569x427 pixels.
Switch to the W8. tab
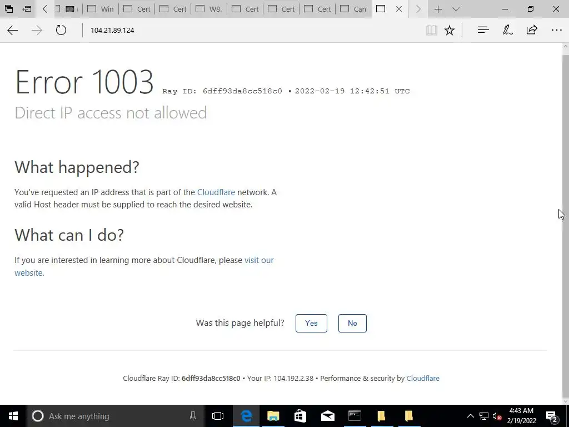pyautogui.click(x=209, y=9)
